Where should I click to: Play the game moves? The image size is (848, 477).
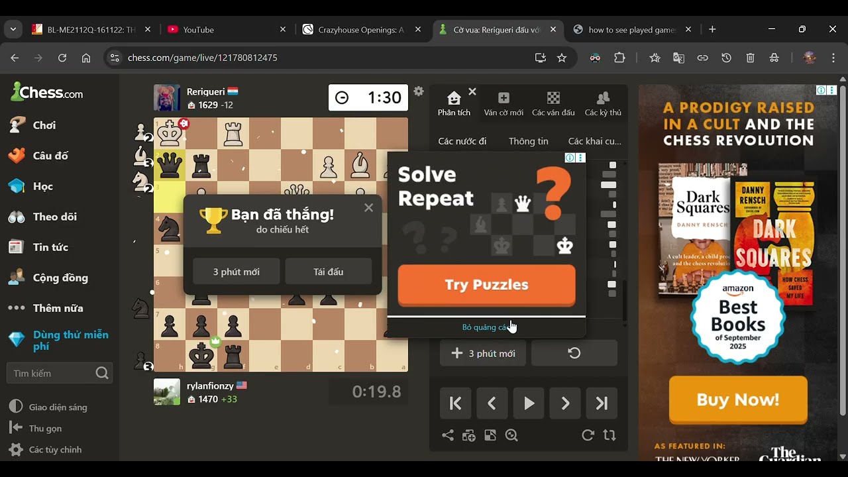529,403
